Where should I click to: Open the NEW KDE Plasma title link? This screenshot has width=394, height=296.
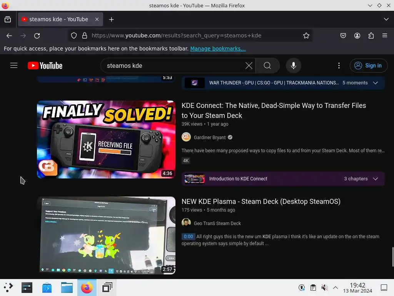pyautogui.click(x=261, y=201)
